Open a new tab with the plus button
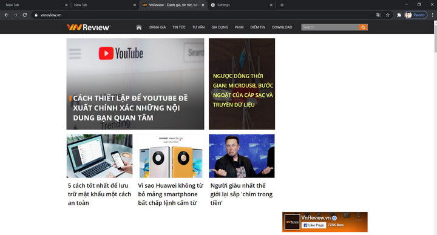 (x=282, y=5)
